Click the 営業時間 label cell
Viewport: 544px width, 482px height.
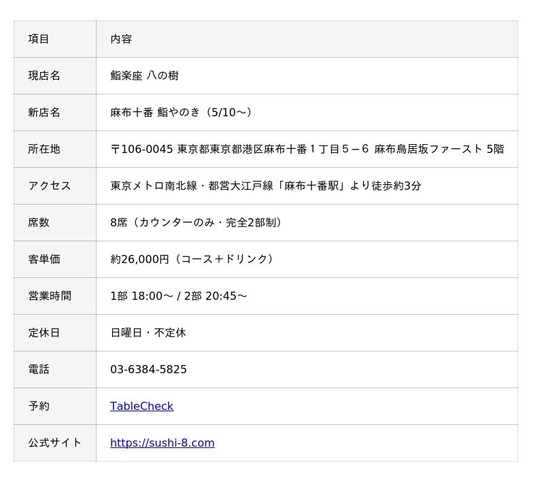pyautogui.click(x=49, y=296)
